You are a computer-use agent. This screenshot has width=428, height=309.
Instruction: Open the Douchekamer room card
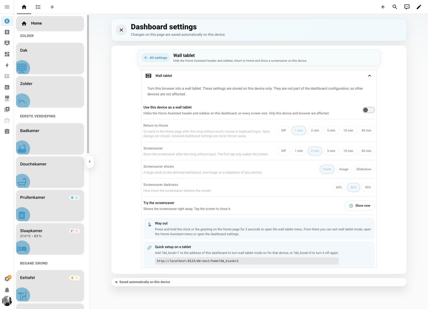(50, 172)
